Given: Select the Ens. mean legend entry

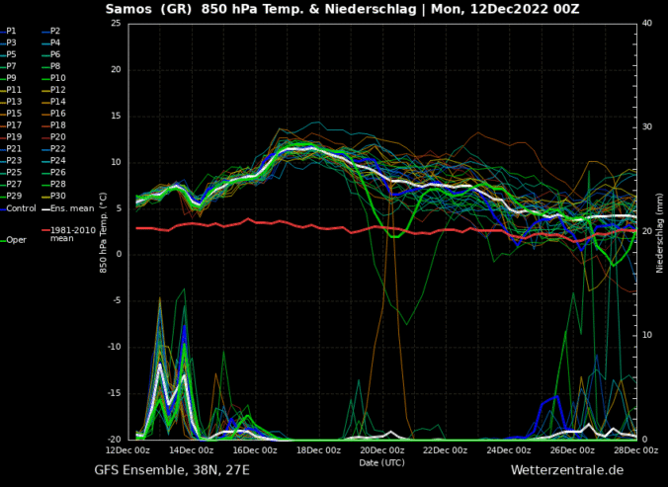Looking at the screenshot, I should (x=71, y=208).
